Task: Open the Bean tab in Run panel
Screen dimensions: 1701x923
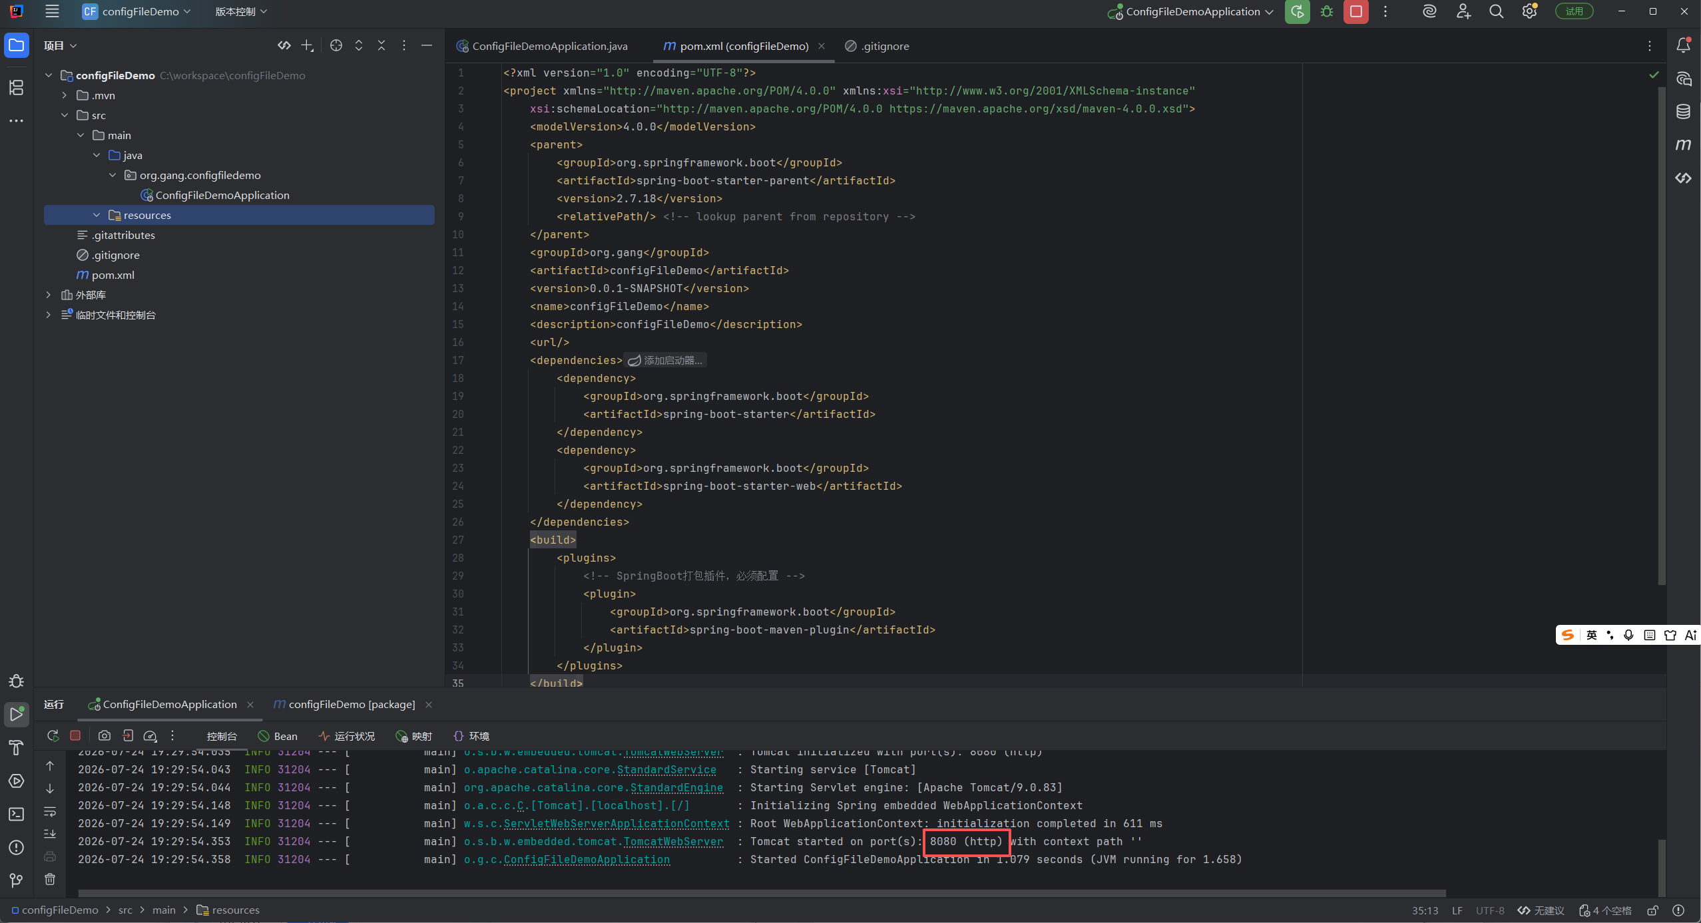Action: click(x=278, y=736)
